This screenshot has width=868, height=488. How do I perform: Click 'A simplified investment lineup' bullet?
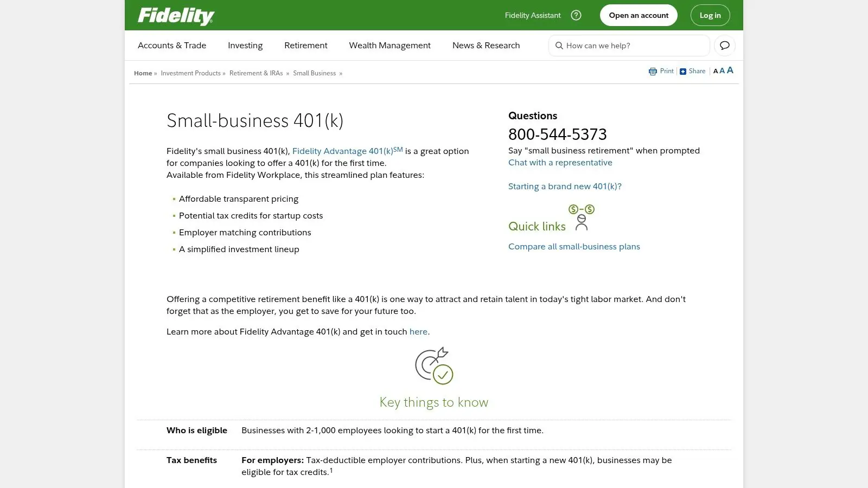pos(239,249)
